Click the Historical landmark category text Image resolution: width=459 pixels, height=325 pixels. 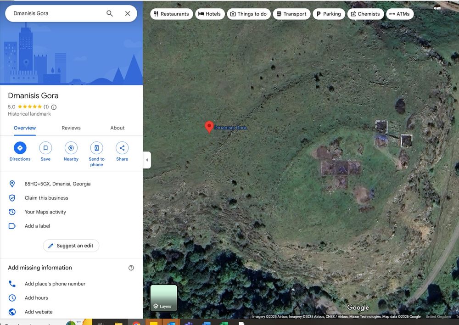coord(29,114)
